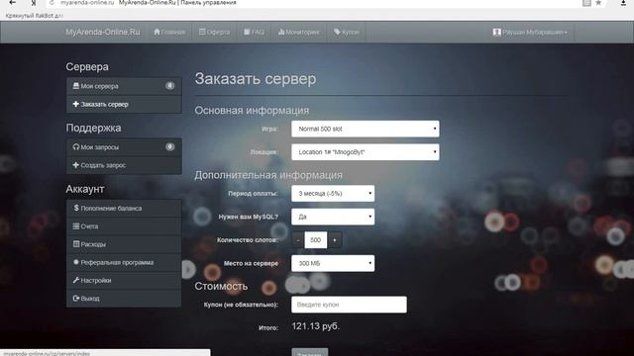
Task: Open the Период оплаты dropdown
Action: click(333, 194)
